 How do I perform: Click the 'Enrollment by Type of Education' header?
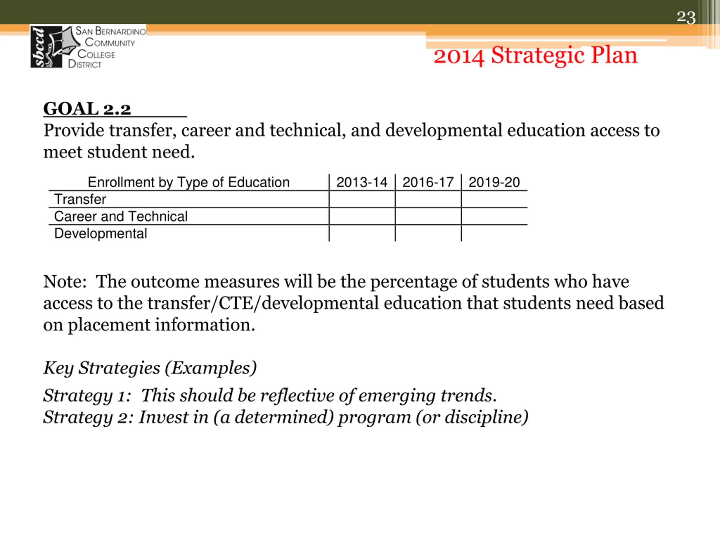tap(188, 182)
